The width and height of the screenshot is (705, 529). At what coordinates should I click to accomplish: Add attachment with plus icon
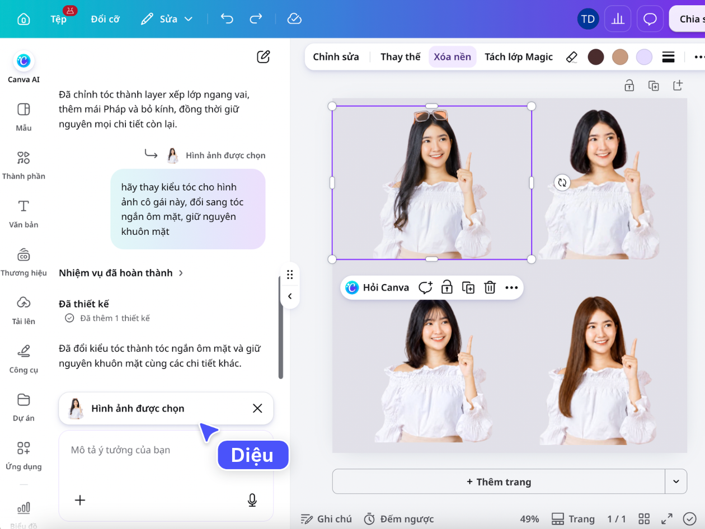tap(80, 500)
